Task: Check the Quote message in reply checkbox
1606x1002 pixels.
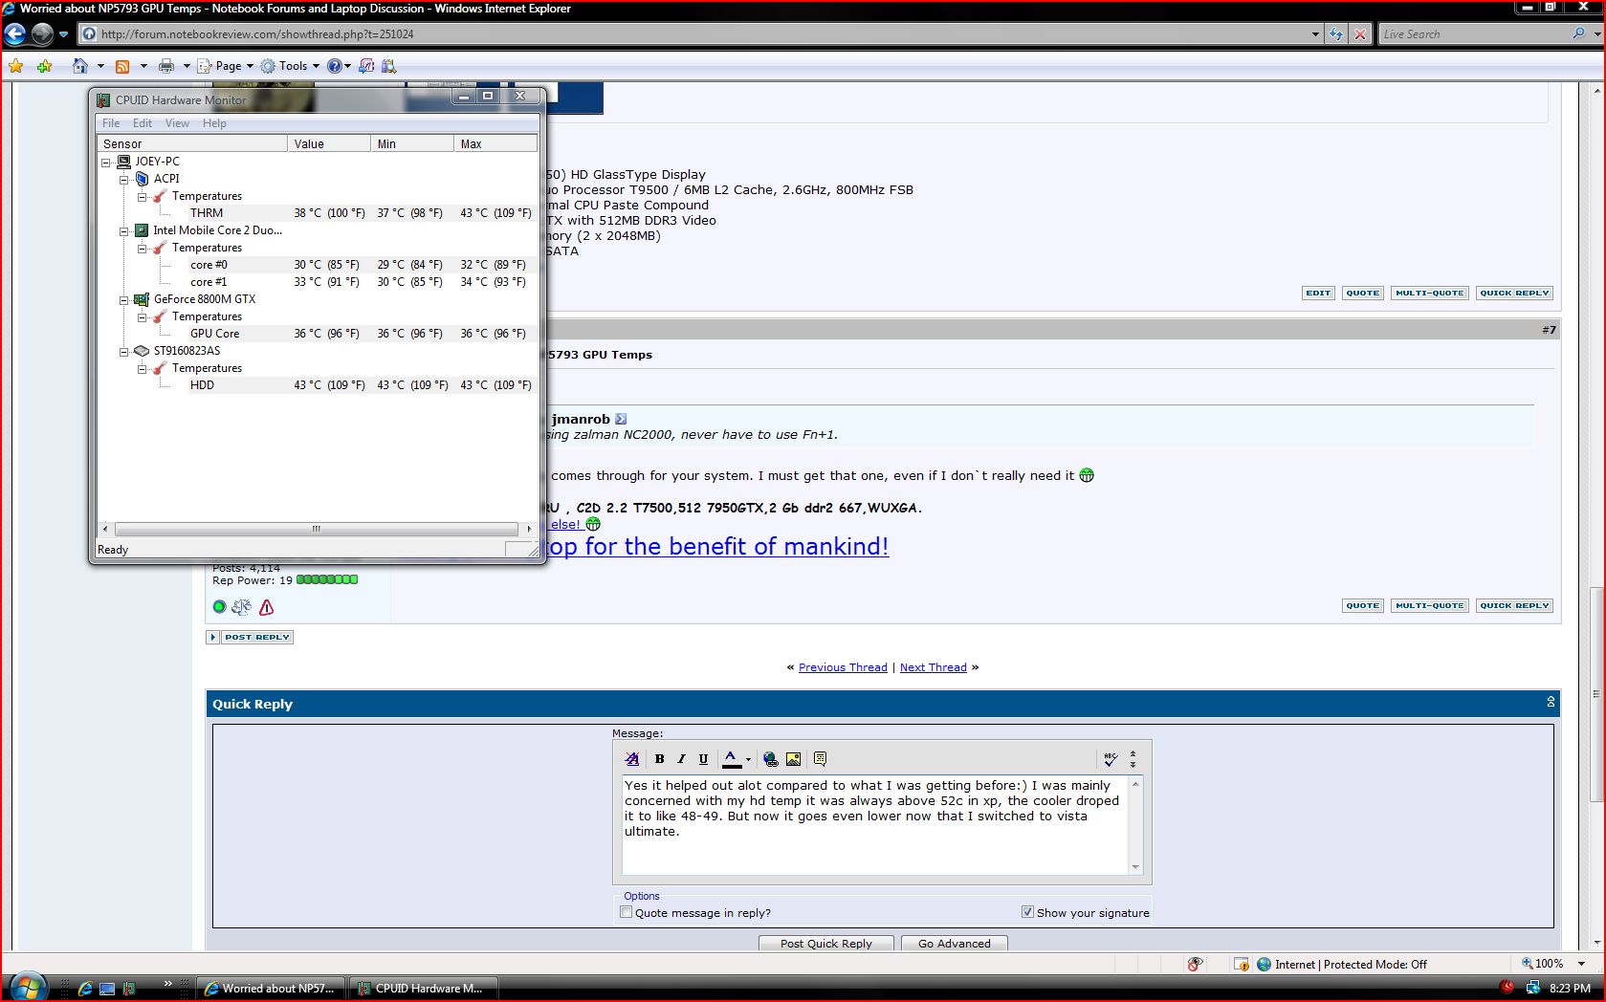Action: [x=627, y=912]
